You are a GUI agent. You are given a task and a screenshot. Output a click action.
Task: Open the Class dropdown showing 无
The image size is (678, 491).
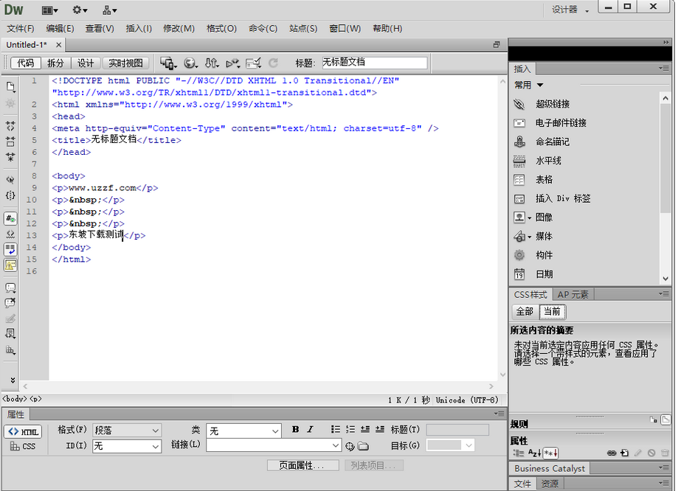(243, 431)
